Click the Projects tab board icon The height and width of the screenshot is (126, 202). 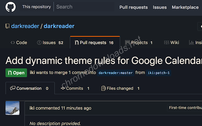(127, 43)
